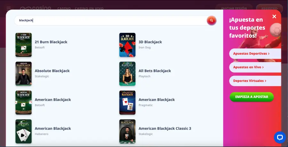Open American Blackjack by Pragmatic thumbnail
288x147 pixels.
tap(127, 102)
